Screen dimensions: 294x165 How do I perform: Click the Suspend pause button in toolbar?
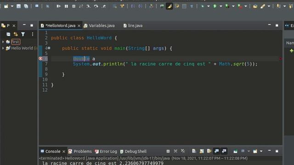pyautogui.click(x=66, y=6)
